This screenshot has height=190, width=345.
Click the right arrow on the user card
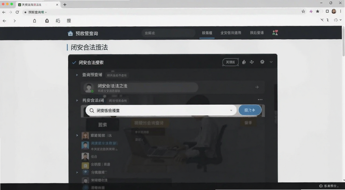(x=257, y=87)
